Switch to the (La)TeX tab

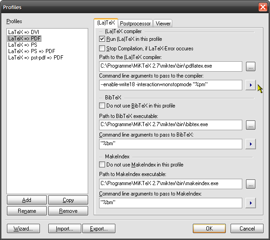pos(106,23)
